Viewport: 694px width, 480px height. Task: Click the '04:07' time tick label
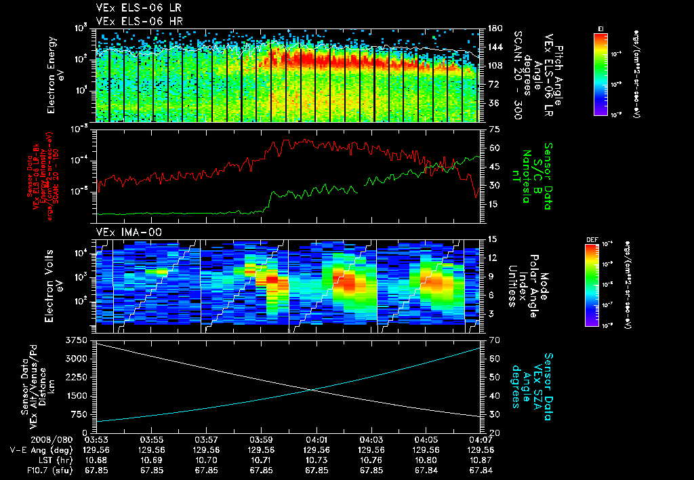pos(481,441)
